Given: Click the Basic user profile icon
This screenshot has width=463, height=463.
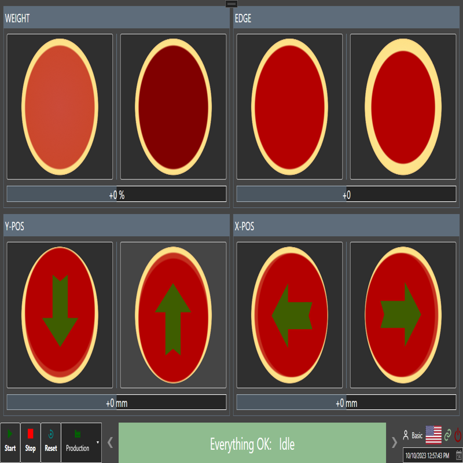Looking at the screenshot, I should pos(407,435).
